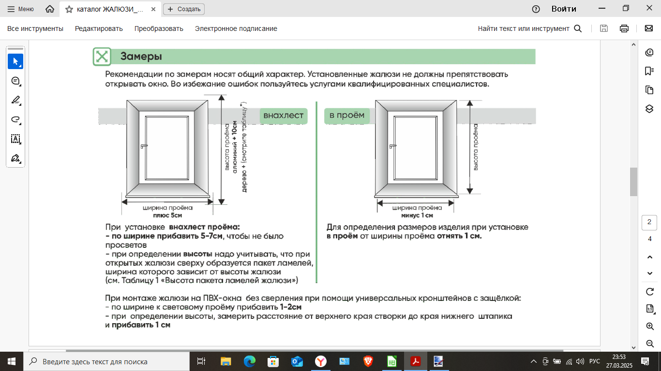Open the Редактировать menu item
The width and height of the screenshot is (661, 371).
pos(99,29)
